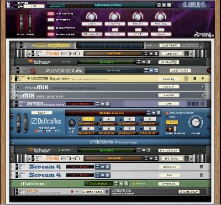221x205 pixels.
Task: Expand the microMIX device fold arrow
Action: (x=12, y=87)
